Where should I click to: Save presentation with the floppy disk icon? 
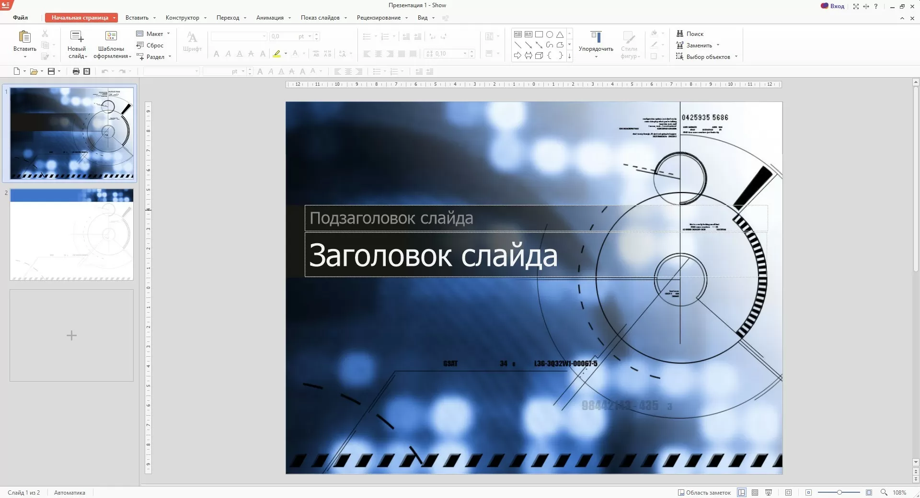pyautogui.click(x=51, y=71)
